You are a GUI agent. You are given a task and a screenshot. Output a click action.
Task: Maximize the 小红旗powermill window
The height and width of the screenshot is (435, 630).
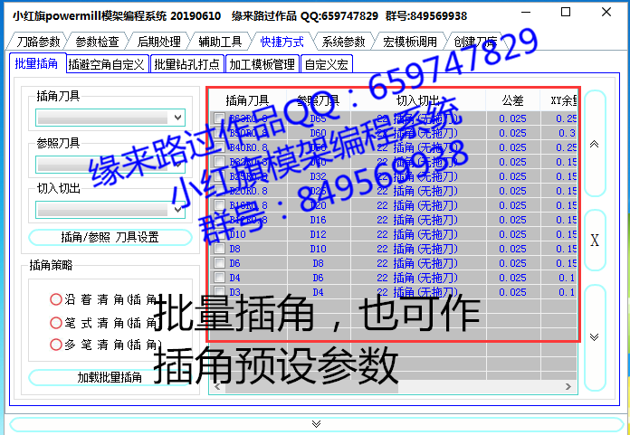[x=566, y=12]
